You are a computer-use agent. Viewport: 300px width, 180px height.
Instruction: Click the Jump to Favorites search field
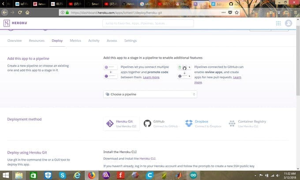pyautogui.click(x=148, y=23)
